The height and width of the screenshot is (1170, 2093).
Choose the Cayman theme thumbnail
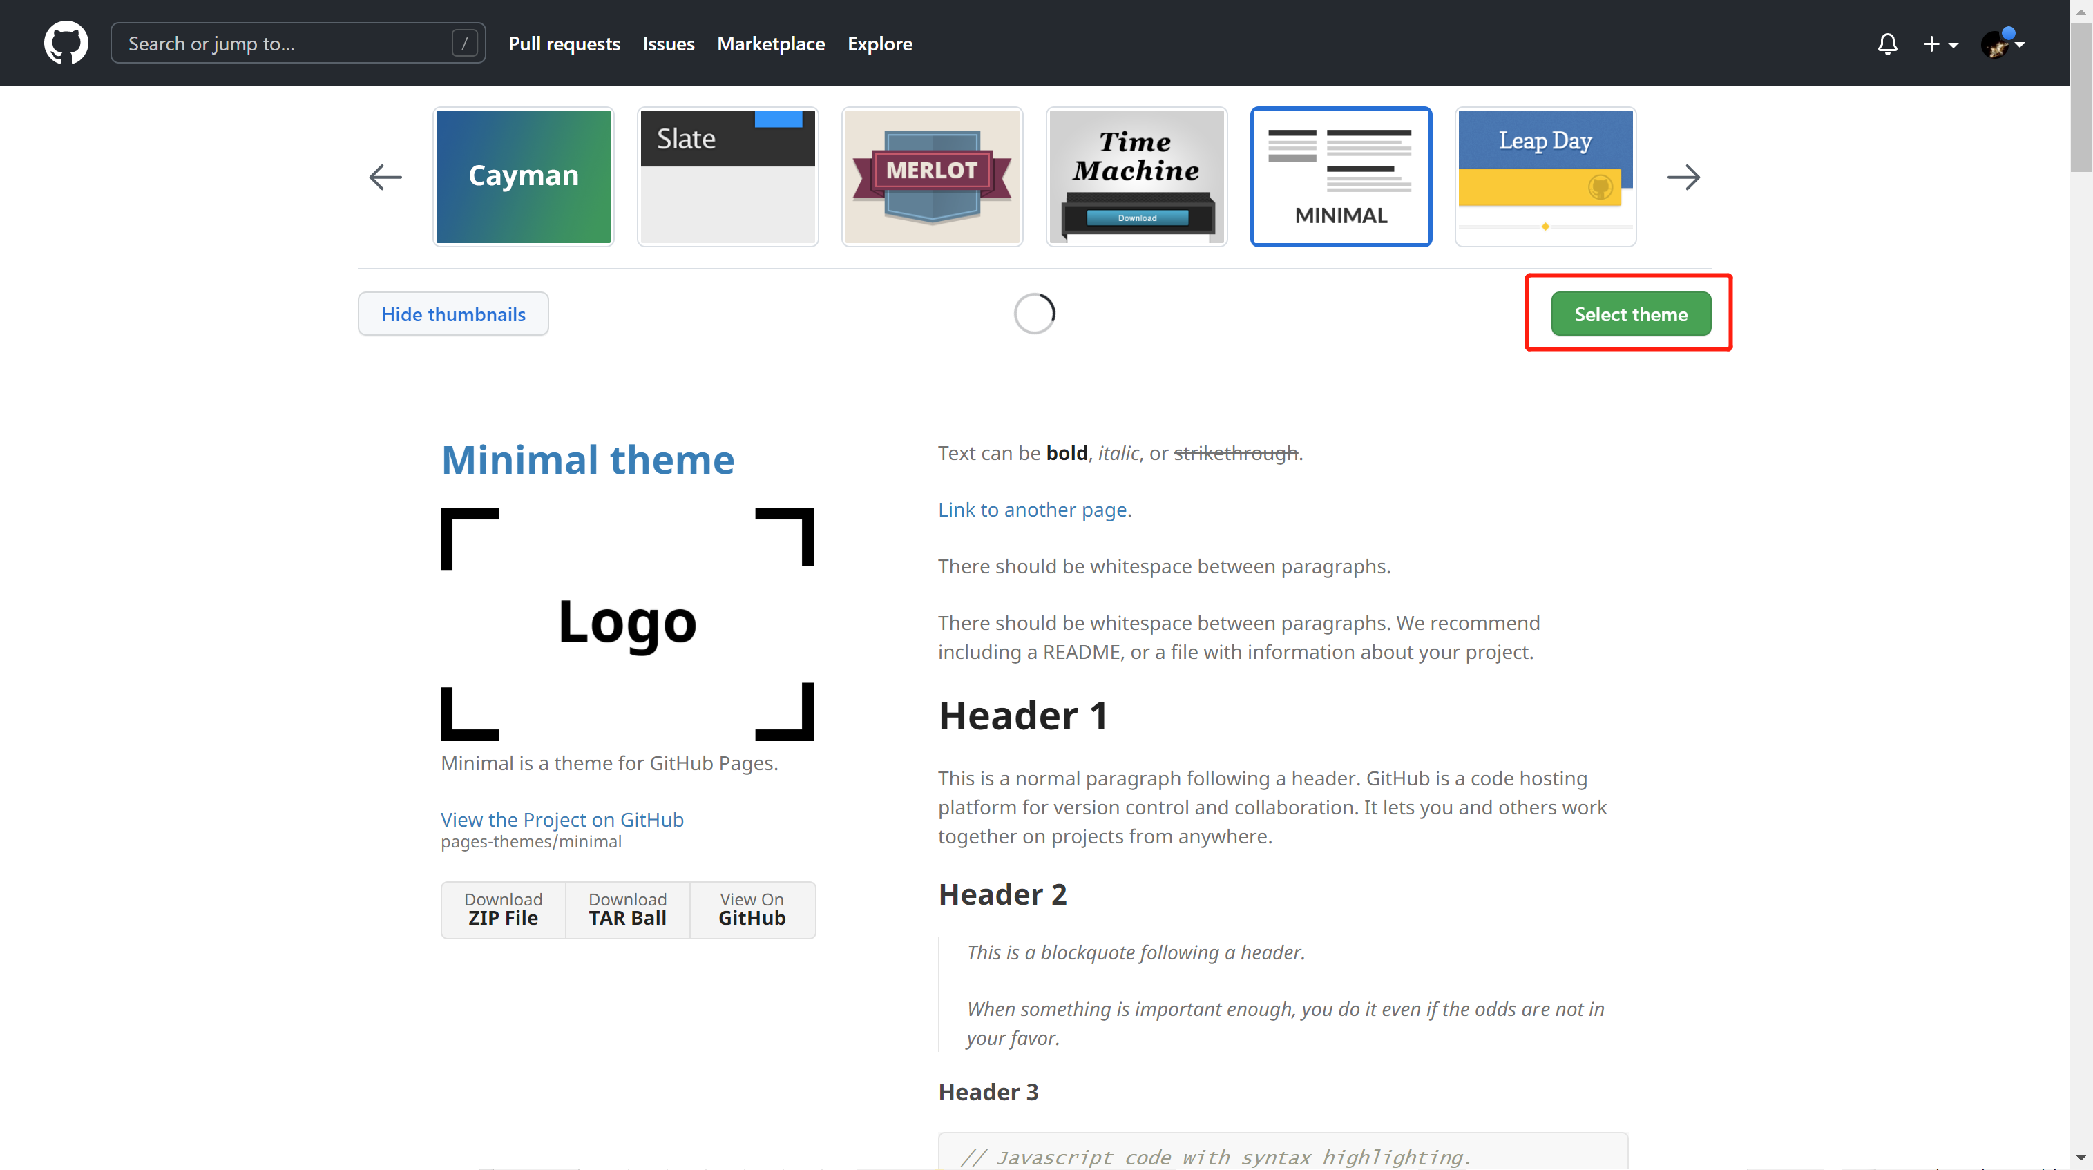[x=524, y=176]
